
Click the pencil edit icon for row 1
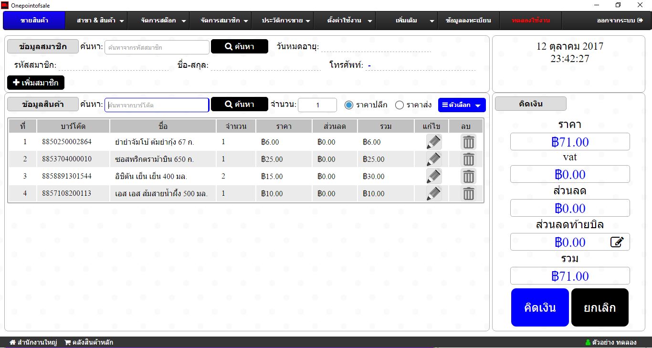pos(433,142)
